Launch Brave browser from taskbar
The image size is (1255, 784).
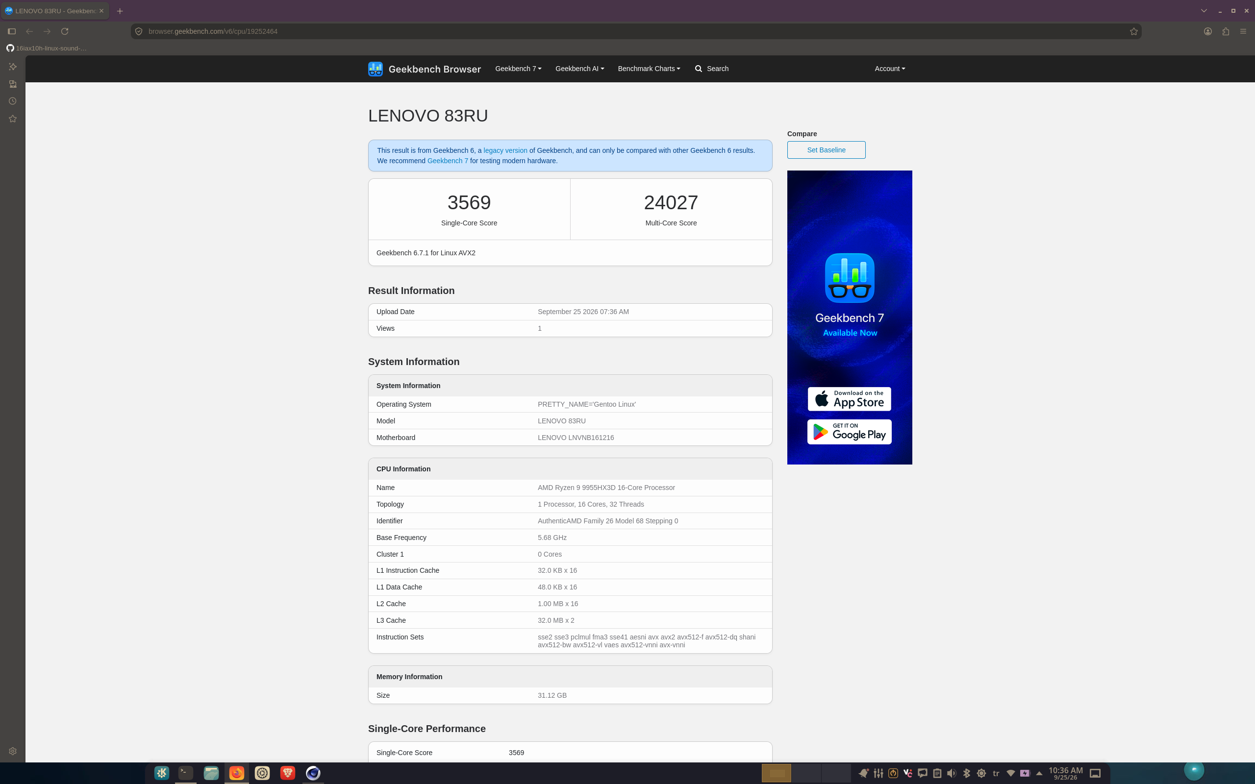(288, 773)
